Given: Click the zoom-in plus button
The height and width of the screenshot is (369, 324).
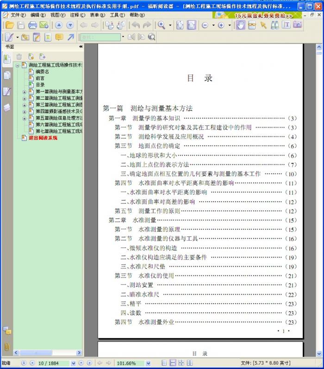Looking at the screenshot, I should click(x=221, y=25).
